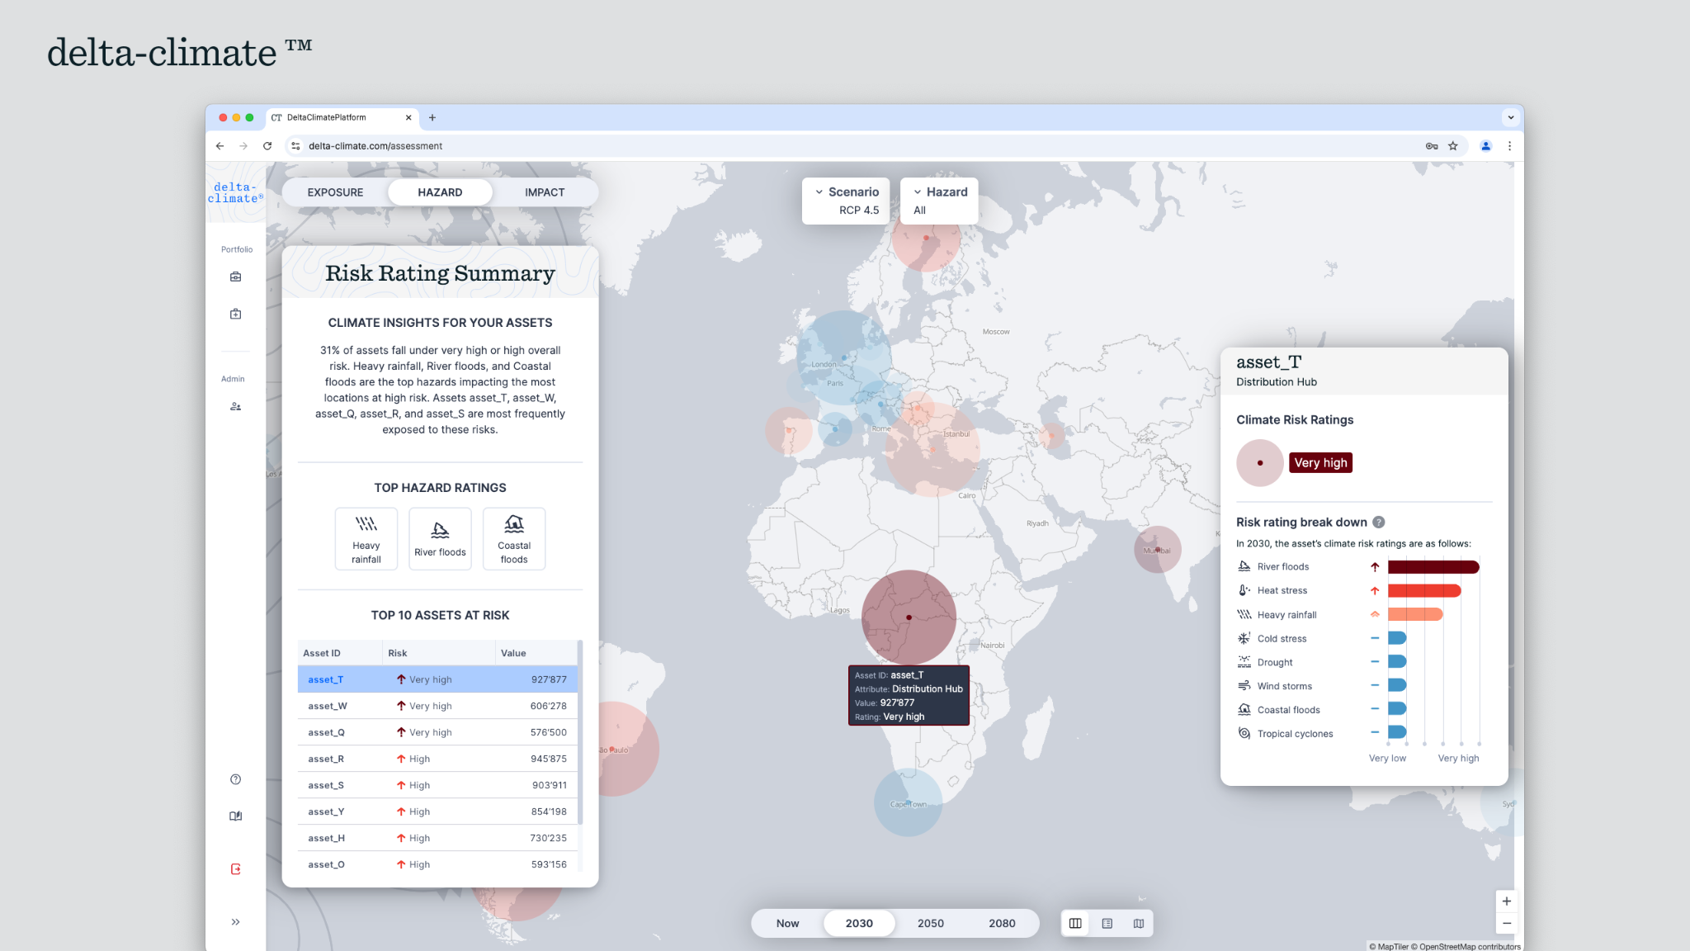1690x951 pixels.
Task: Open the documentation book icon in sidebar
Action: (x=235, y=816)
